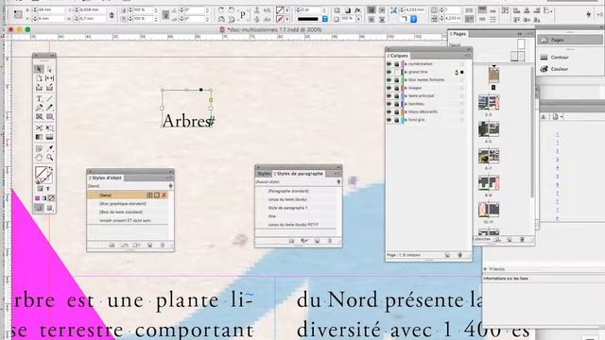605x340 pixels.
Task: Hide the fond gris layer
Action: (389, 120)
